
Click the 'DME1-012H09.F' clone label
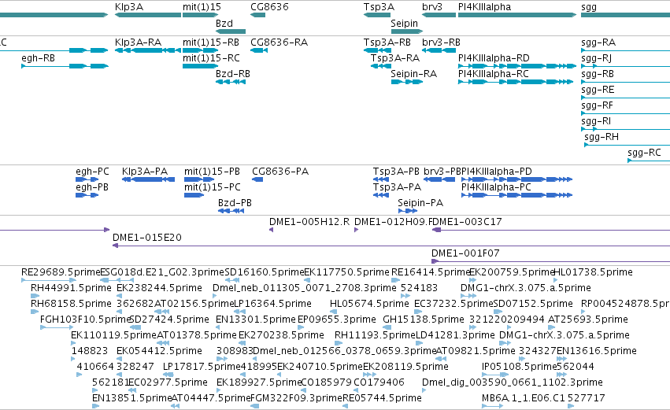(x=394, y=222)
